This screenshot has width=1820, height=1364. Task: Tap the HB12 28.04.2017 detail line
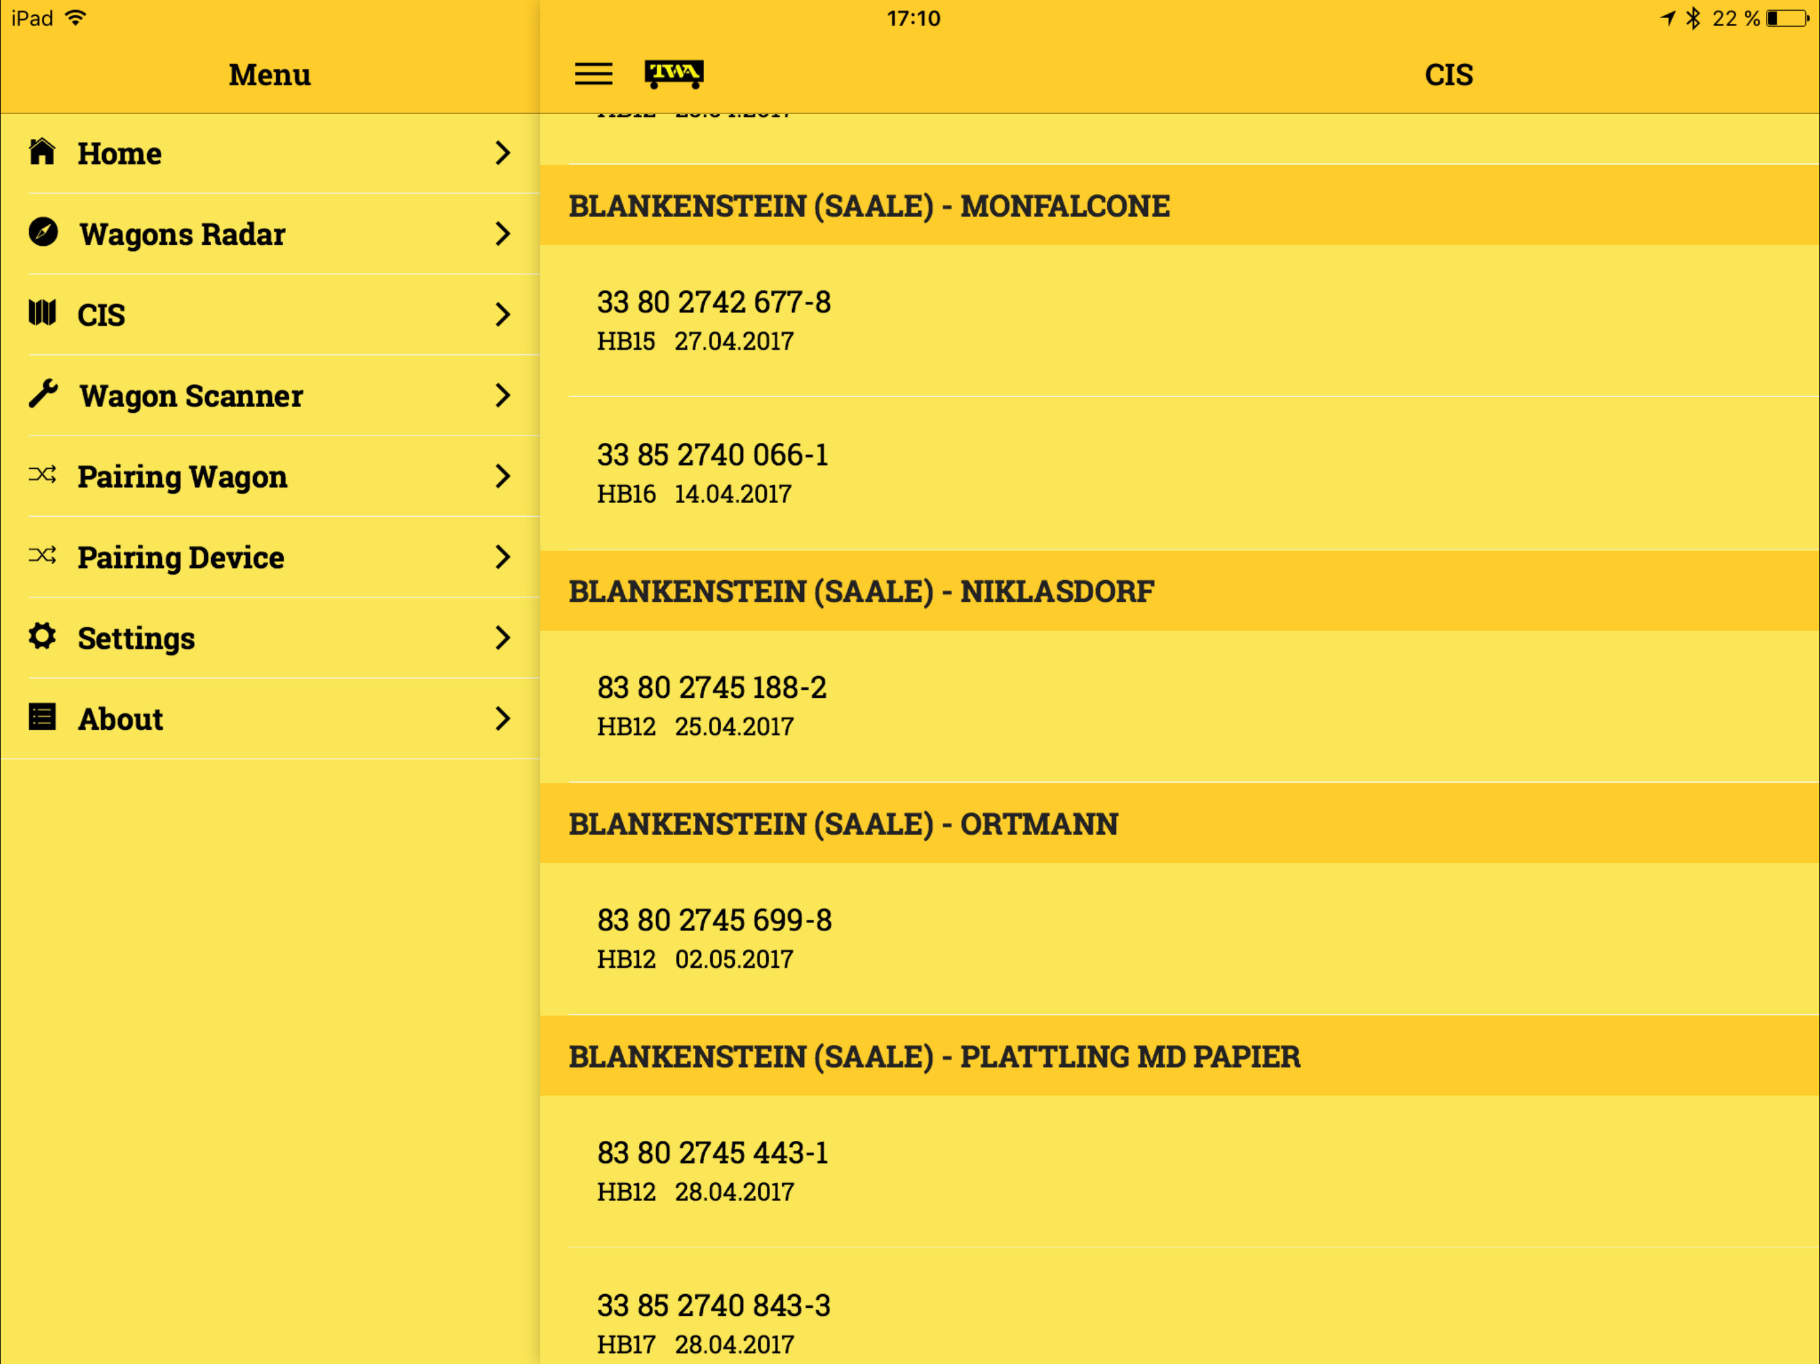[695, 1192]
